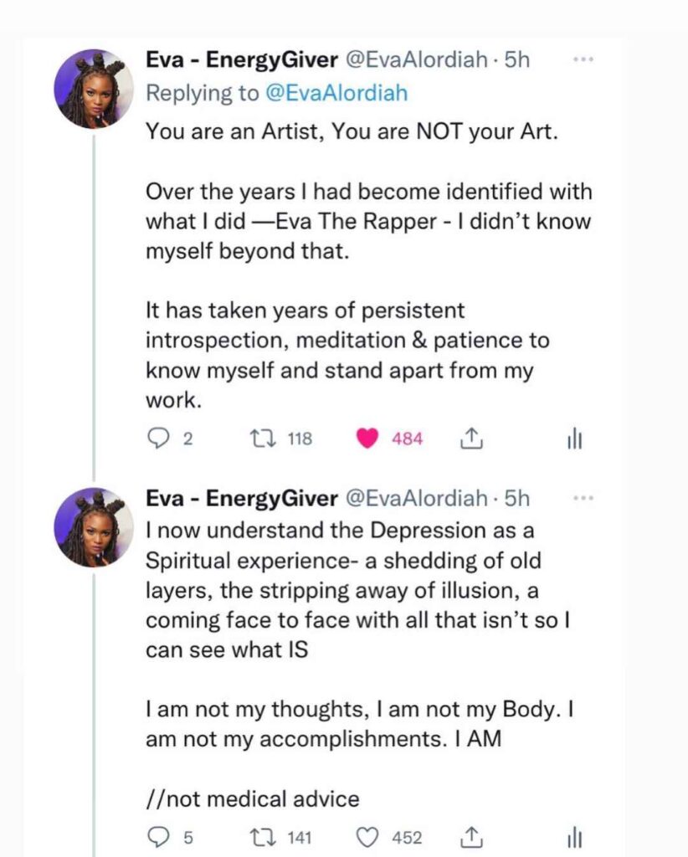Screen dimensions: 688x857
Task: Open the '//not medical advice' tweet text
Action: pos(252,798)
